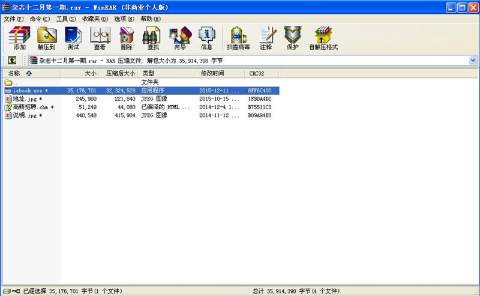Click the WinRAR title bar app icon
Viewport: 480px width, 296px height.
click(x=6, y=7)
